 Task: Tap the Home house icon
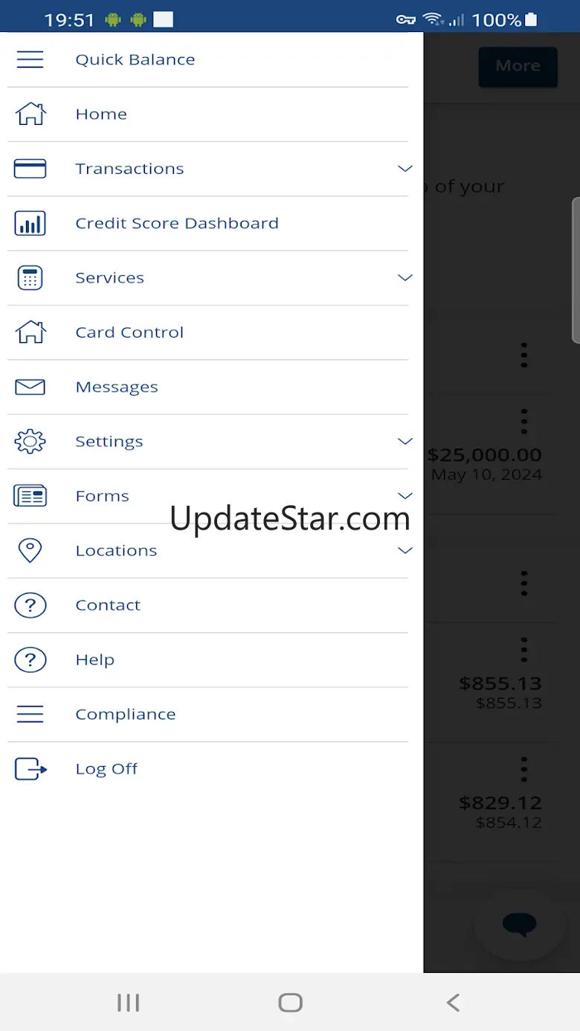coord(30,114)
